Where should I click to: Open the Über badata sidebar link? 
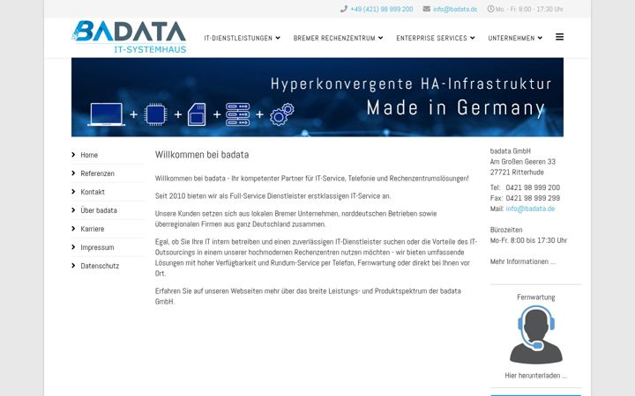point(99,210)
